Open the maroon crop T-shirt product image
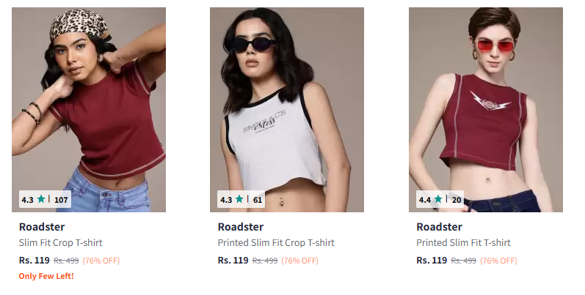Image resolution: width=585 pixels, height=295 pixels. (89, 110)
